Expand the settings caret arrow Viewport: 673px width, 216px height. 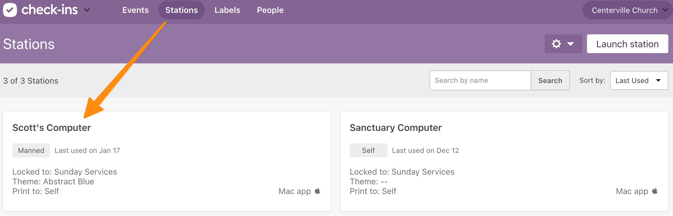point(571,44)
